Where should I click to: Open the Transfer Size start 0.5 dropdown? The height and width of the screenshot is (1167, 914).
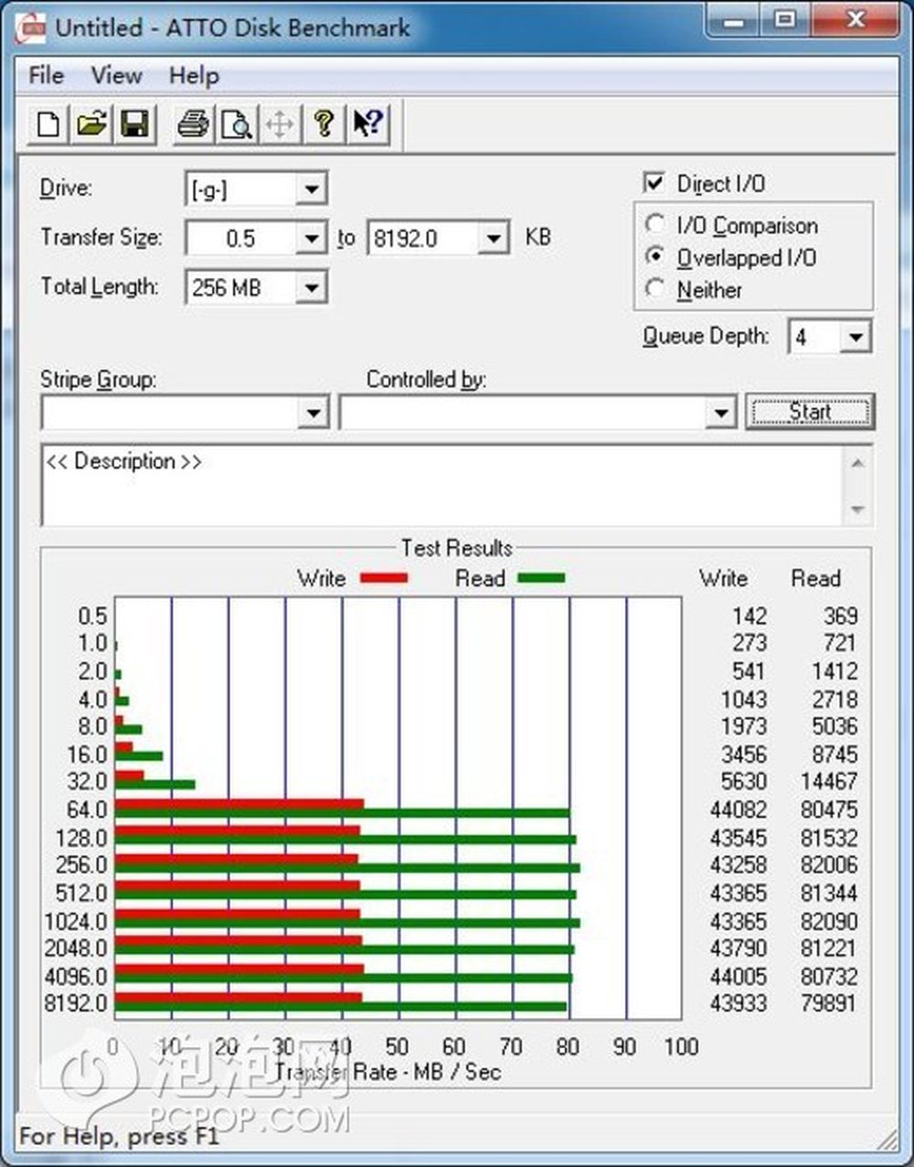pyautogui.click(x=311, y=239)
